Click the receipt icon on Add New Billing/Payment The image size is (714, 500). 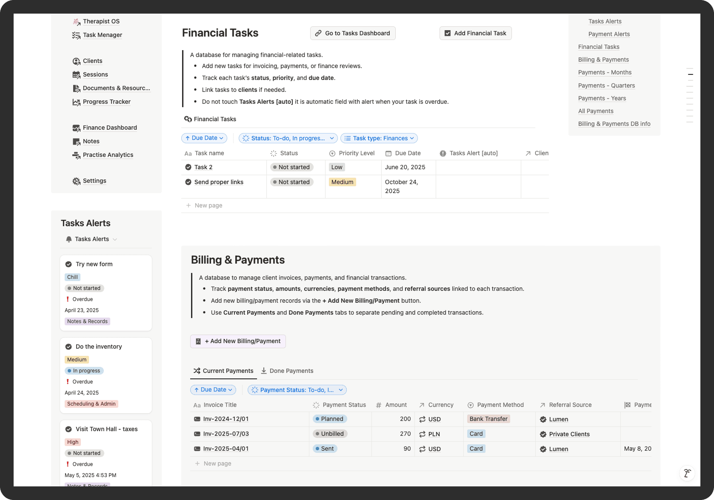click(x=198, y=341)
